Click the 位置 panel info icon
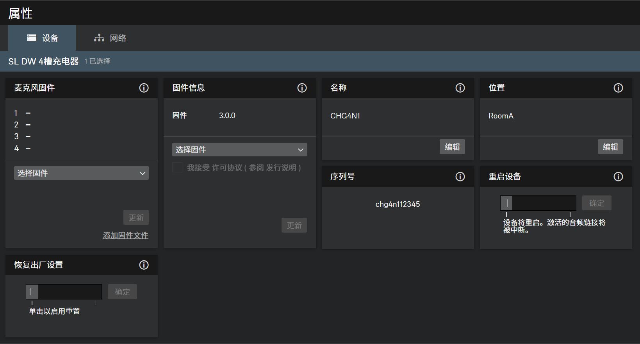 [x=618, y=88]
